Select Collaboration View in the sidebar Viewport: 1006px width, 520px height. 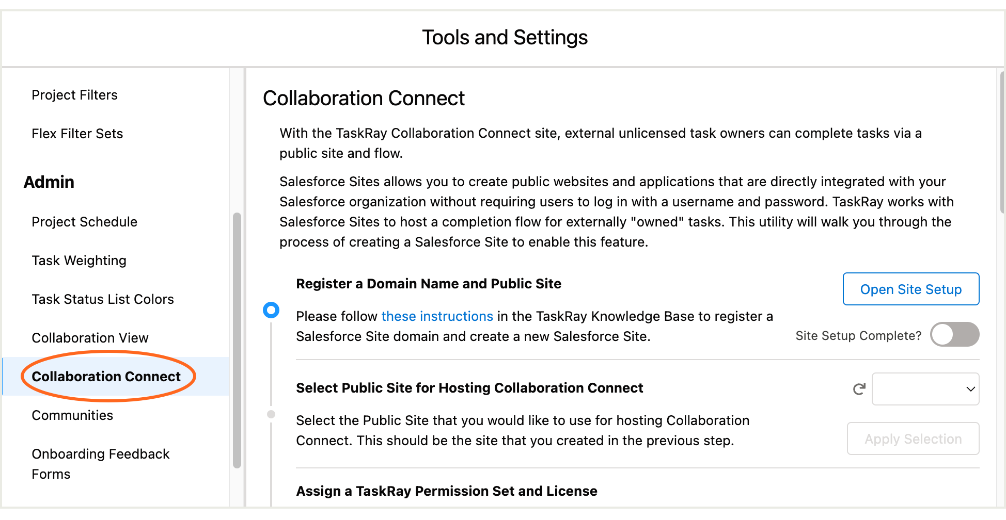(90, 338)
